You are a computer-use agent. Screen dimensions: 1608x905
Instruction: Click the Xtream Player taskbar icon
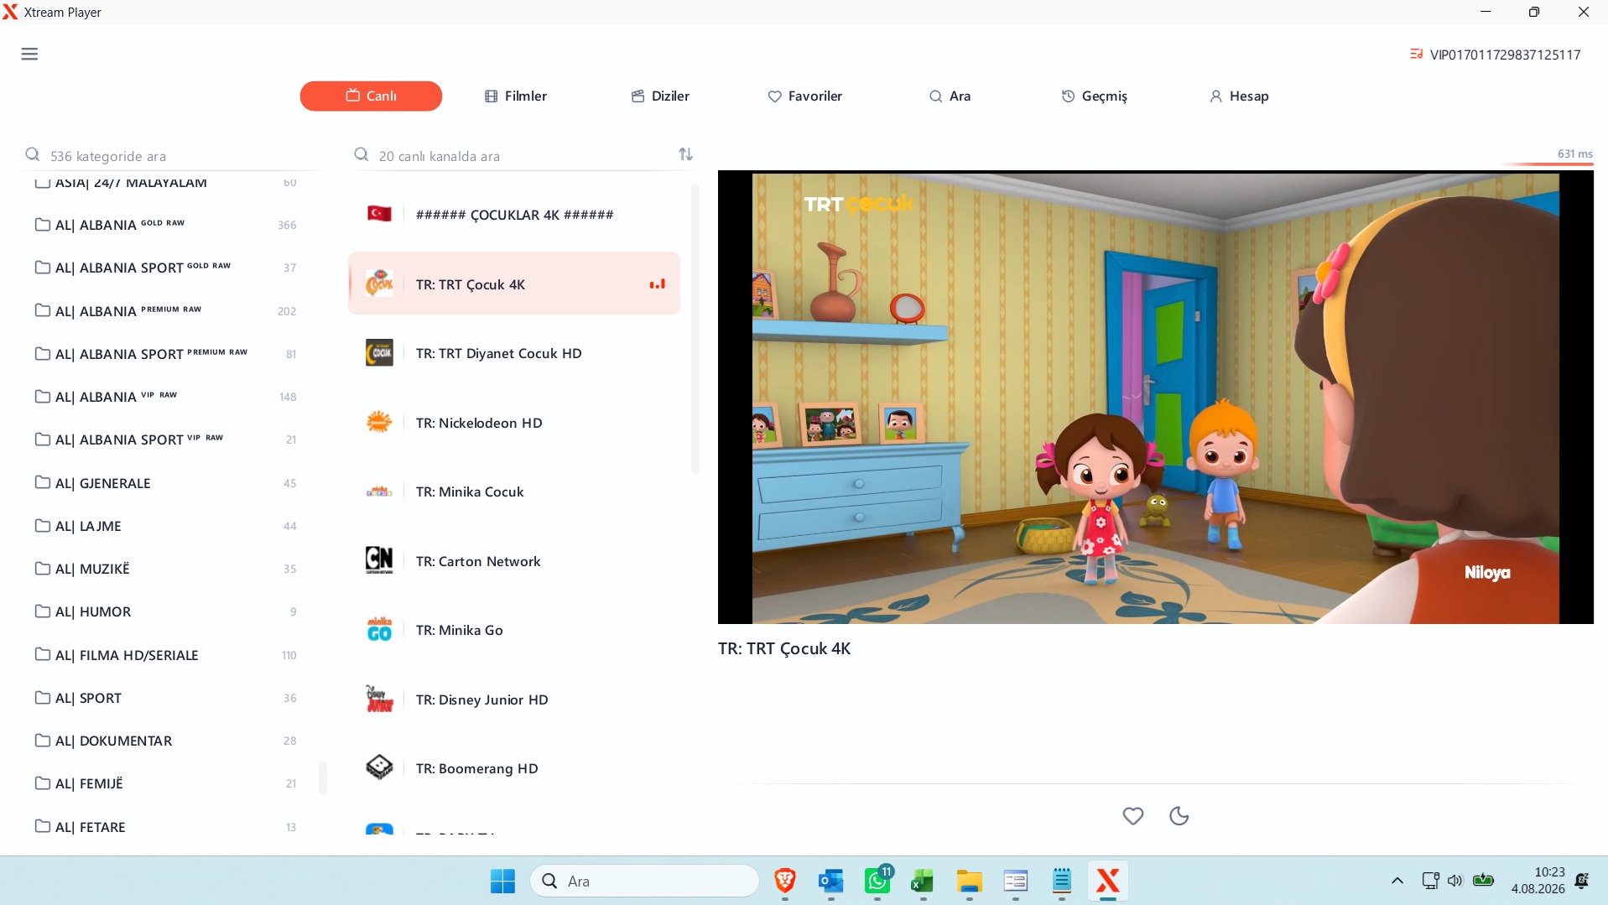point(1108,882)
